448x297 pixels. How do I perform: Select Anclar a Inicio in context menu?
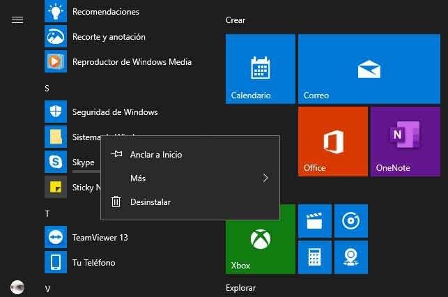tap(190, 155)
